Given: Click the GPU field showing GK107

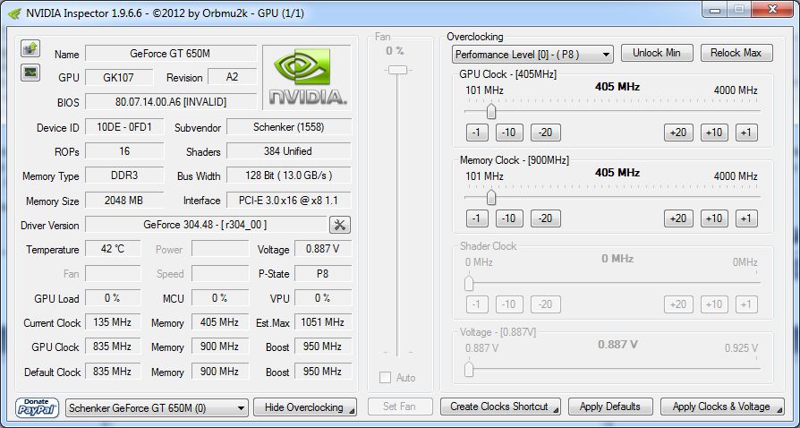Looking at the screenshot, I should (119, 77).
